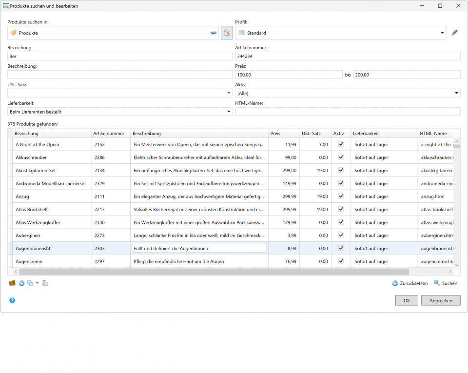This screenshot has height=373, width=468.
Task: Uncheck Aktiv for A Night at the Opera
Action: (341, 144)
